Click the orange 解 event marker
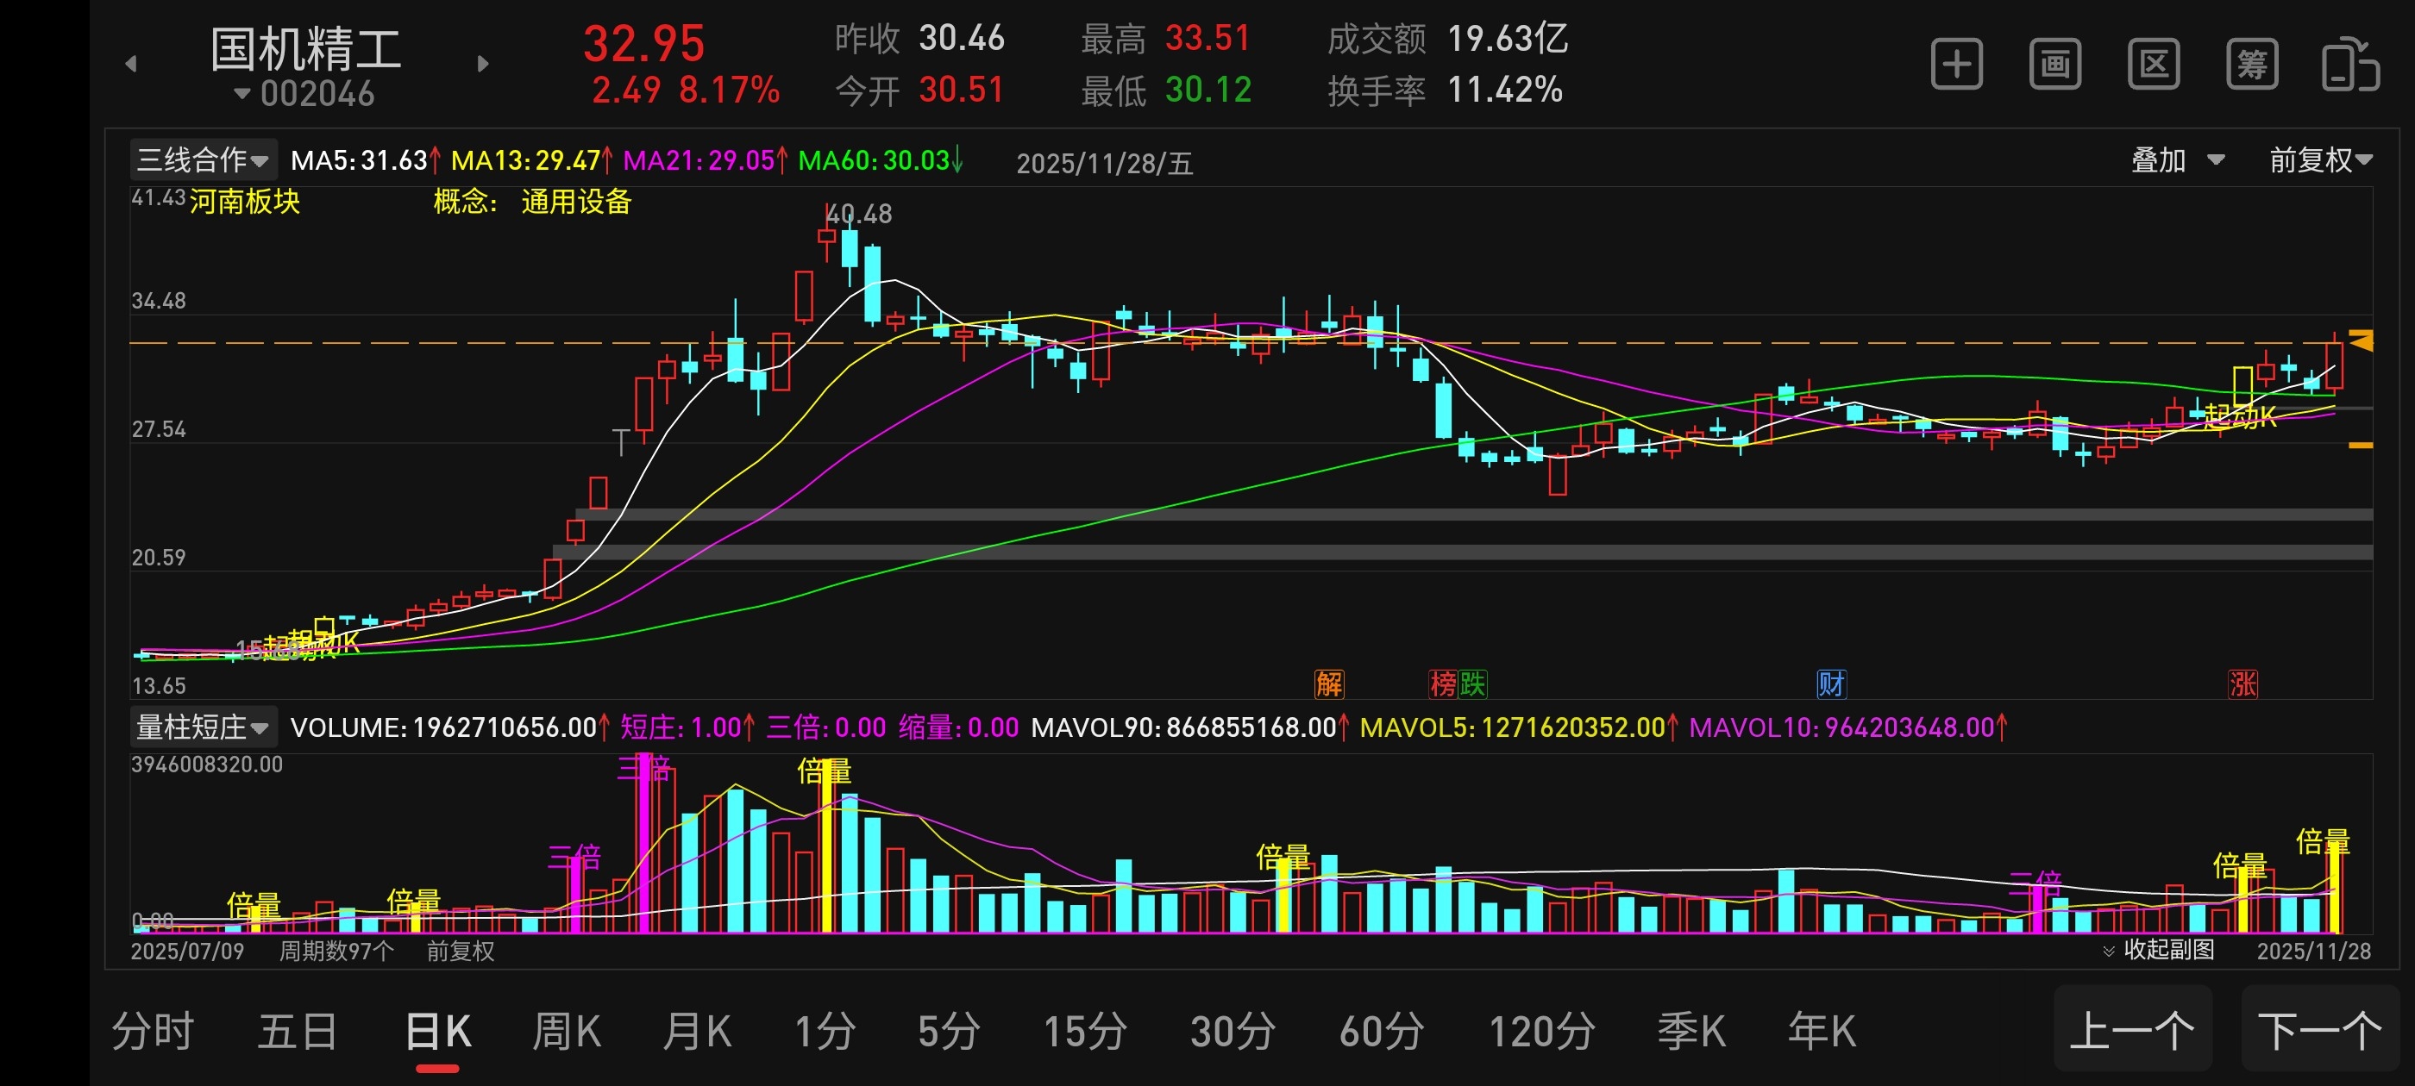2415x1086 pixels. (x=1328, y=683)
